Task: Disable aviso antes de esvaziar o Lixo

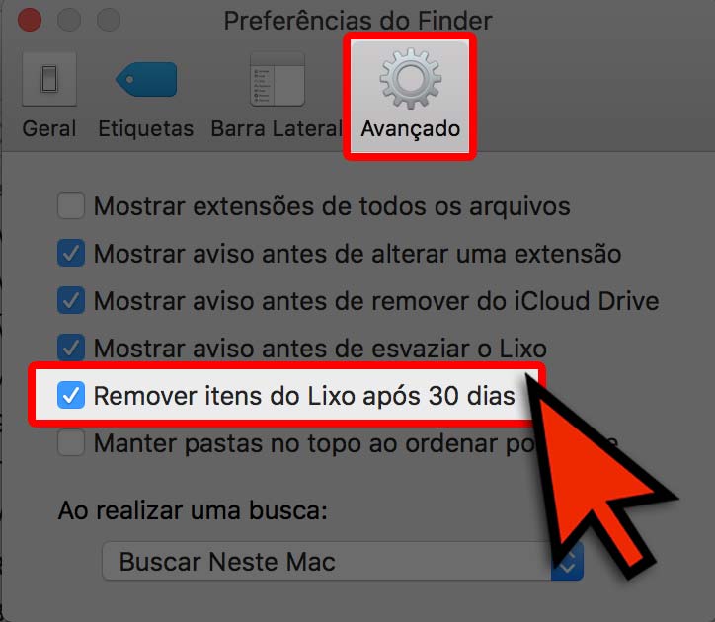Action: tap(71, 348)
